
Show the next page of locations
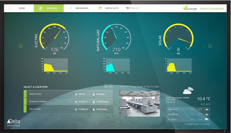click(111, 86)
